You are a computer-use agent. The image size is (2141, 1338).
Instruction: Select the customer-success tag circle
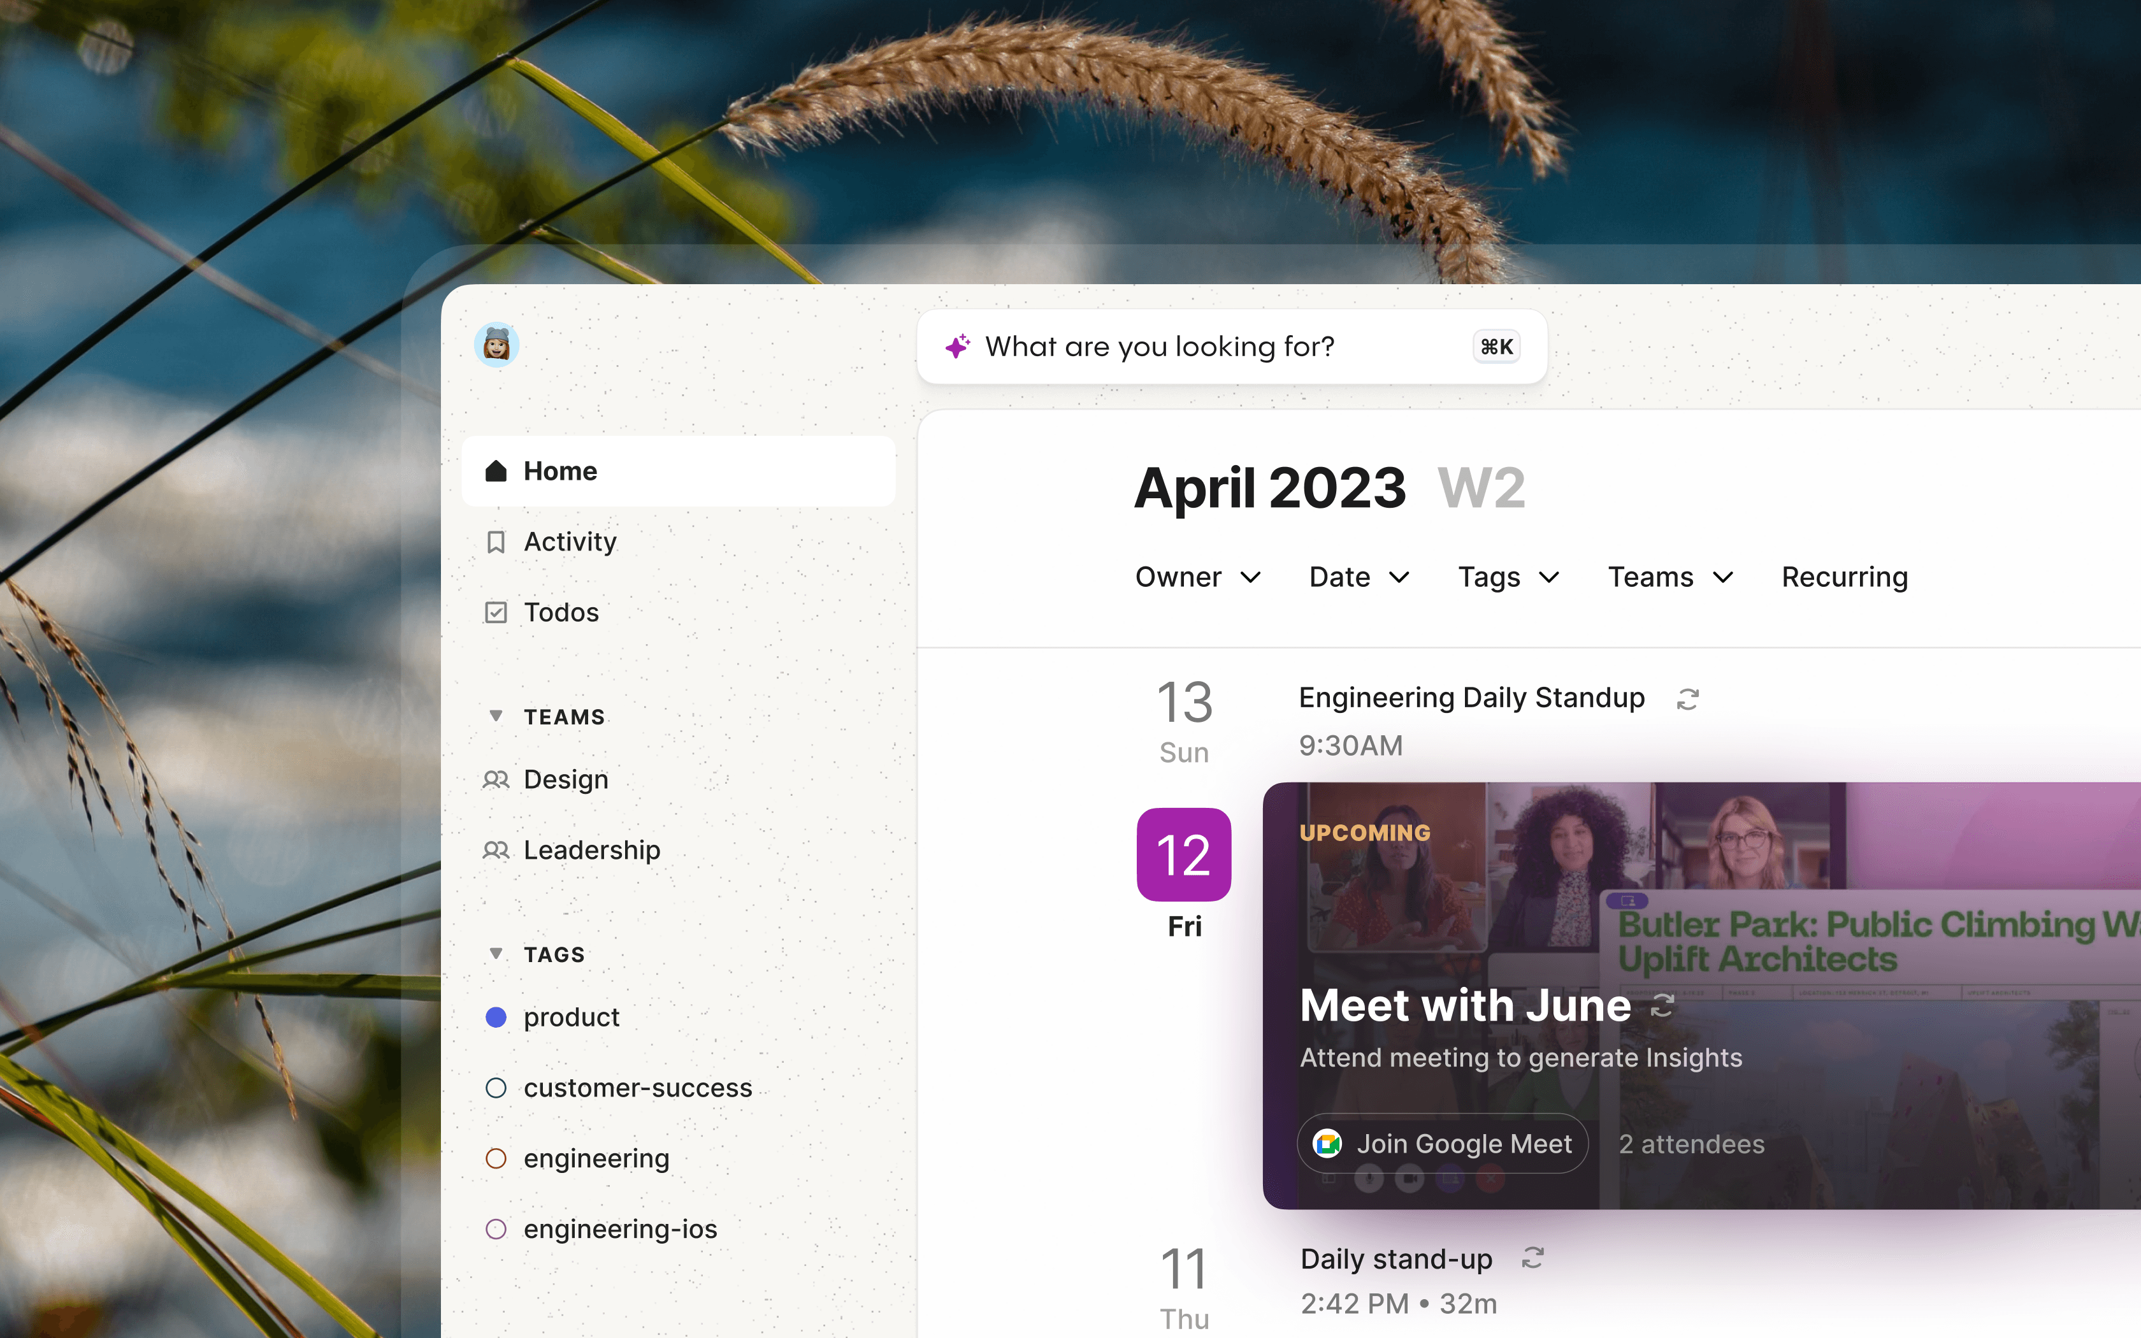(496, 1088)
